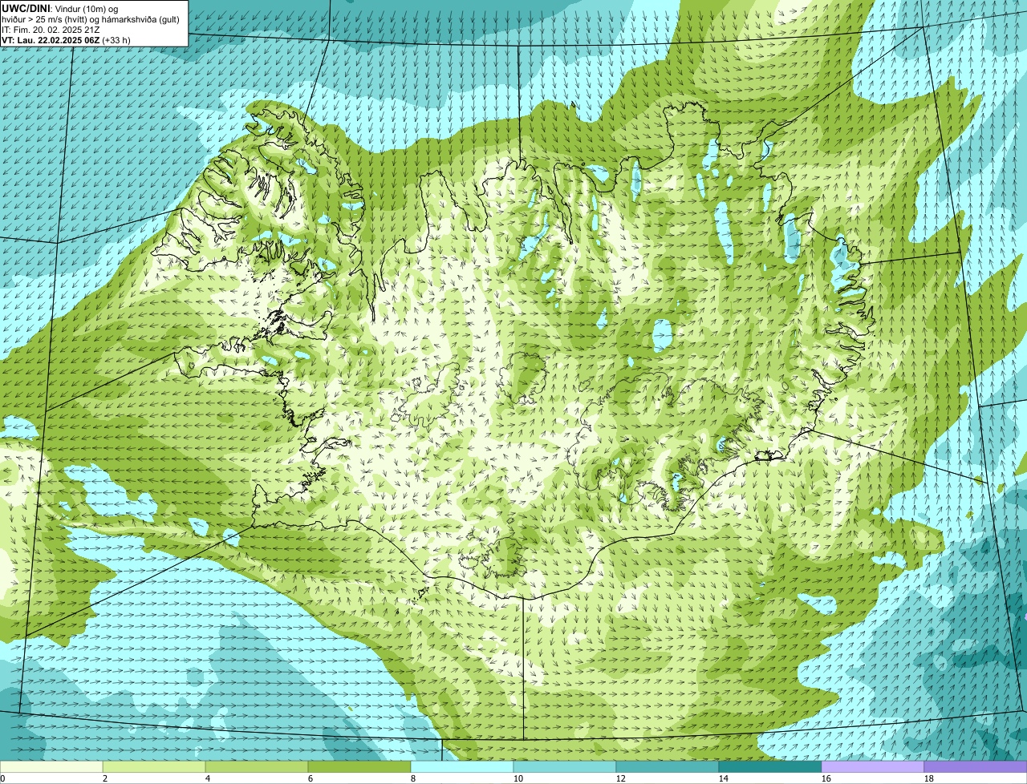The image size is (1027, 784).
Task: Click the legend scale label "2"
Action: (105, 778)
